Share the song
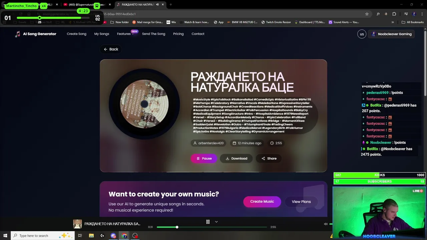The width and height of the screenshot is (427, 240). click(x=269, y=158)
